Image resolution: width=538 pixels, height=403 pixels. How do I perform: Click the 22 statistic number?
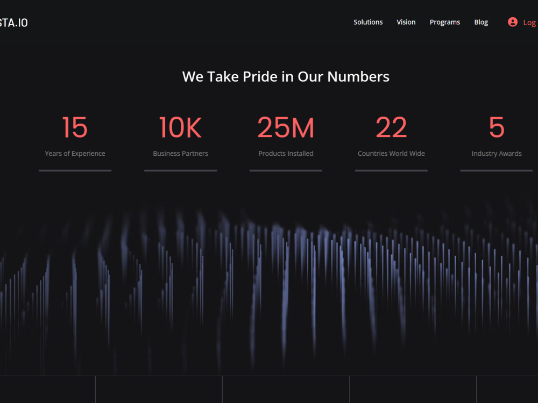click(x=391, y=127)
